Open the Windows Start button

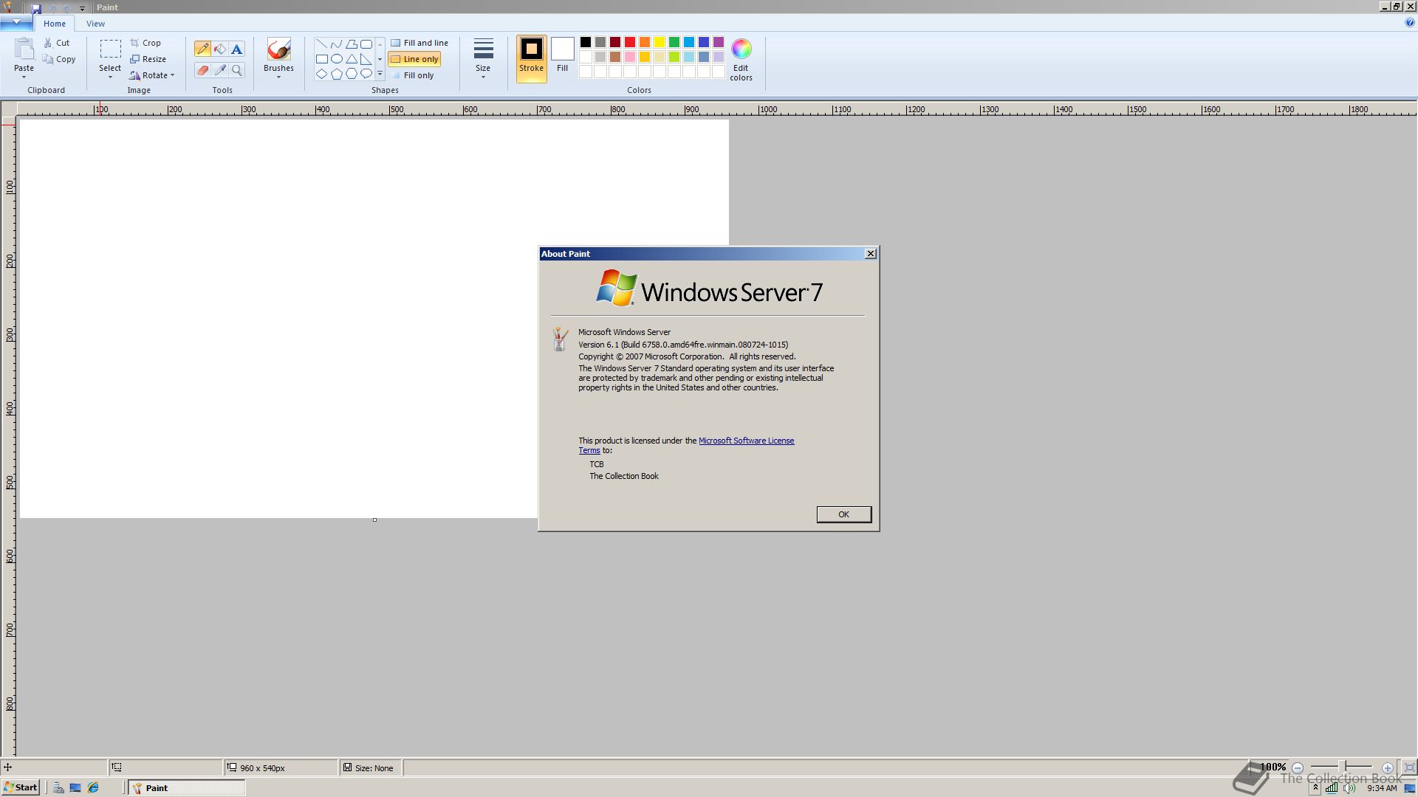tap(20, 787)
